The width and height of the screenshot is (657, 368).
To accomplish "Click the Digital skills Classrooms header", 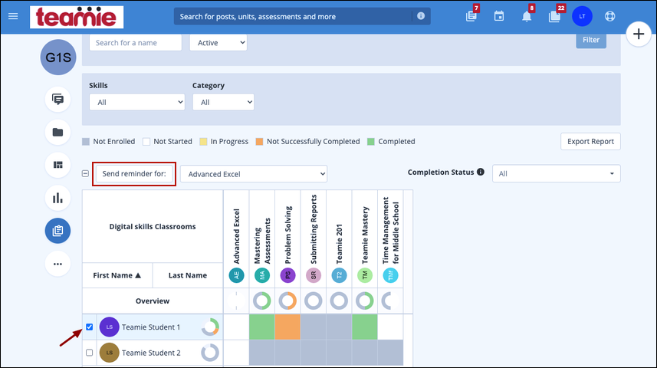I will click(153, 226).
